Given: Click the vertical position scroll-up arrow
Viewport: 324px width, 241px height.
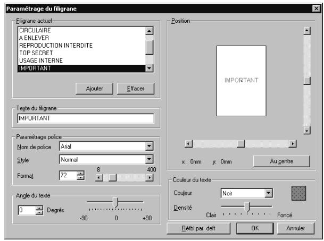Looking at the screenshot, I should pos(307,31).
